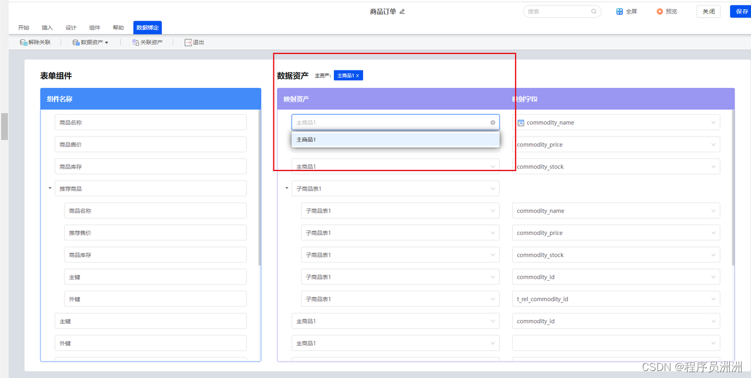Click the 全屏 fullscreen icon
Screen dimensions: 751x378
620,11
